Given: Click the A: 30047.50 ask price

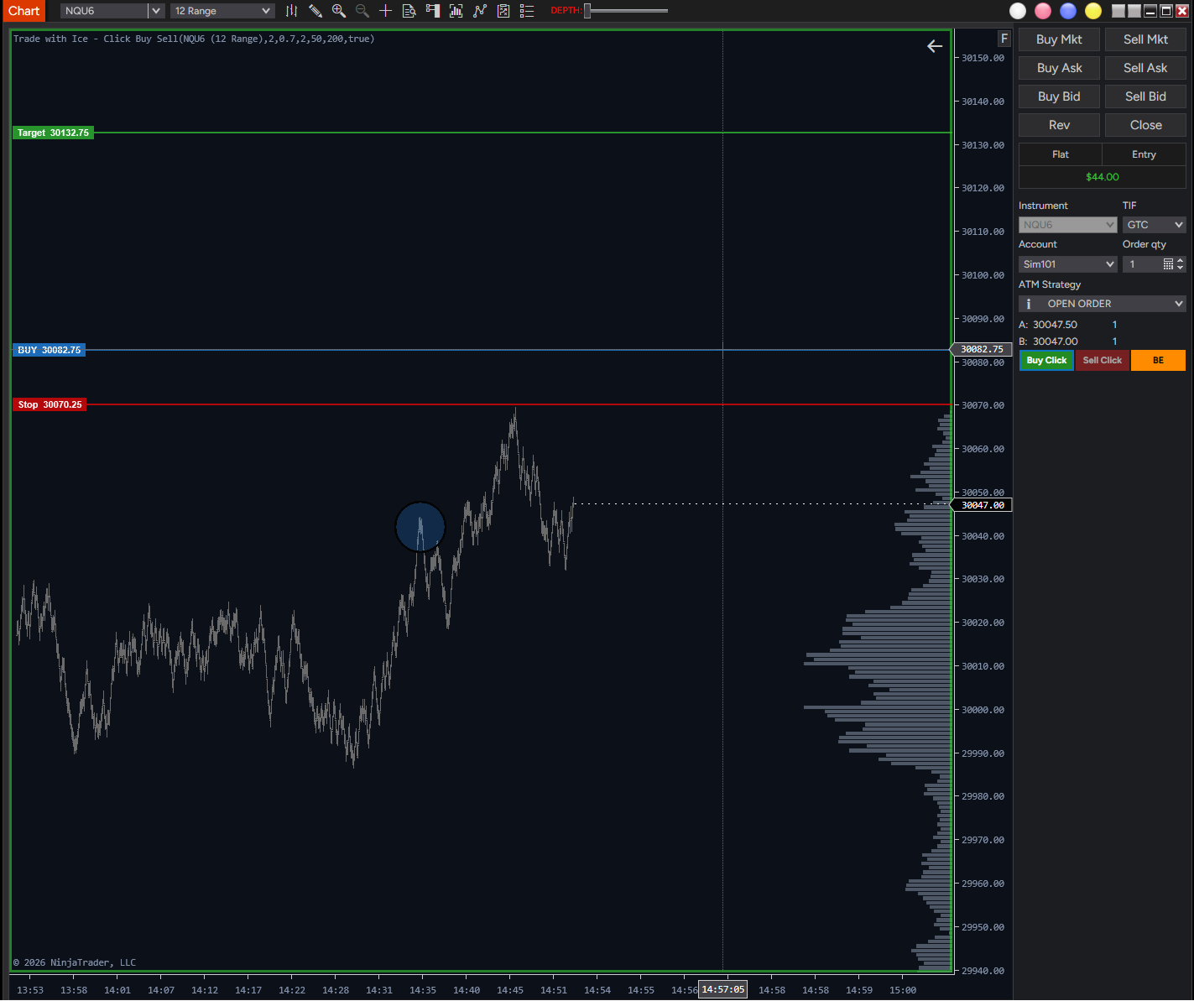Looking at the screenshot, I should (x=1048, y=325).
